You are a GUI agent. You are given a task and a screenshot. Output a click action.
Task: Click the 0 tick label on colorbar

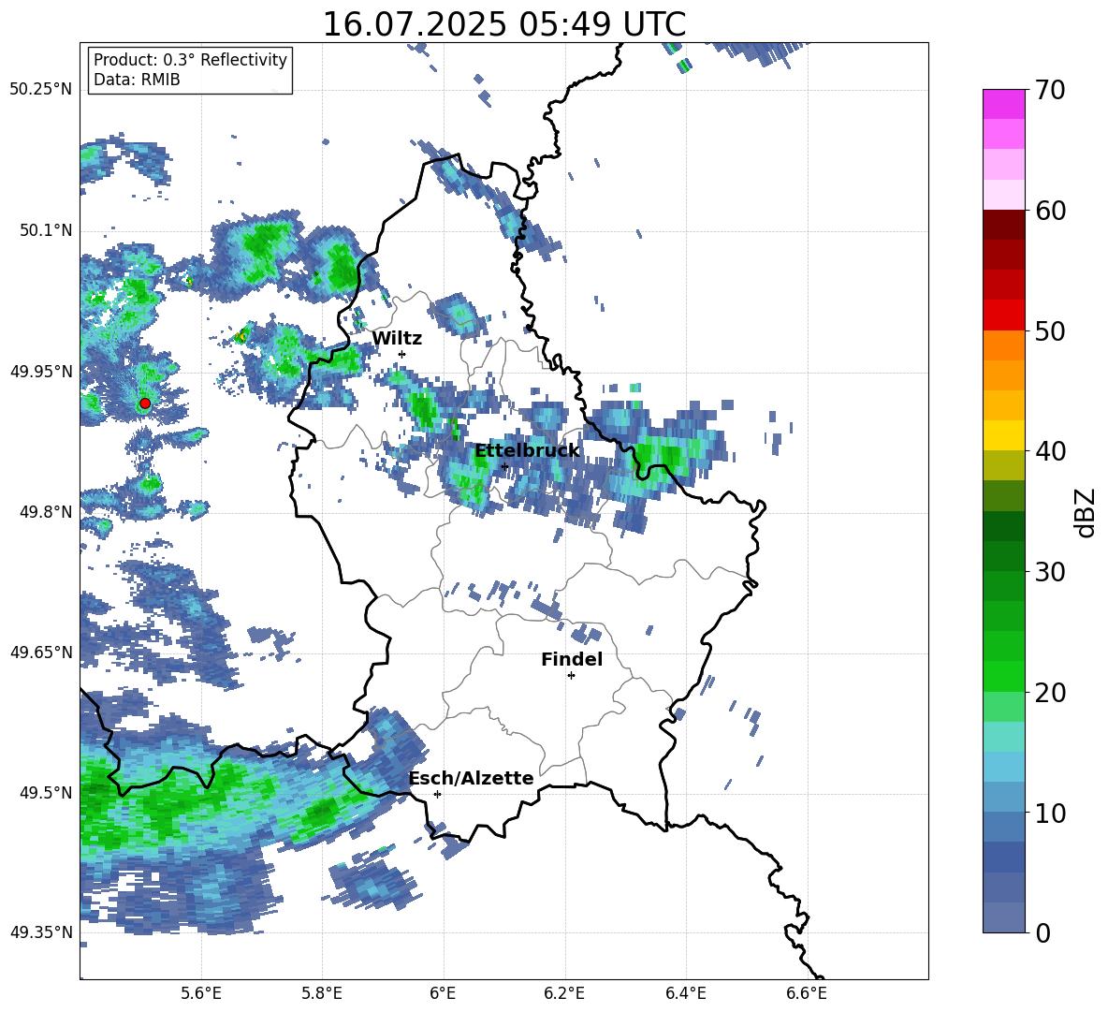click(1042, 932)
